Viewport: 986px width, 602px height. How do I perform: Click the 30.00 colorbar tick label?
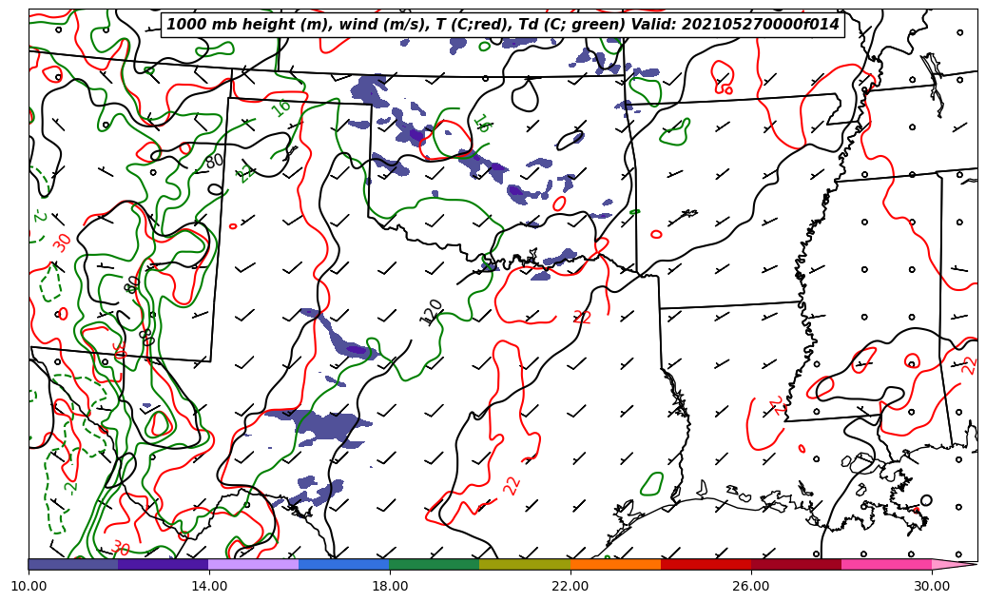[932, 586]
